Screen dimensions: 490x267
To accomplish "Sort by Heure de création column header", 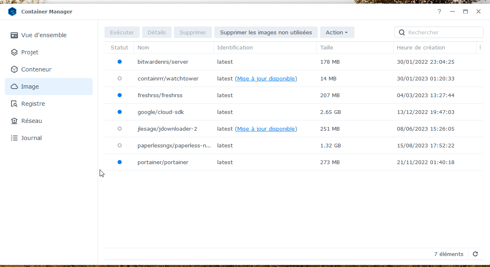I will (x=421, y=47).
